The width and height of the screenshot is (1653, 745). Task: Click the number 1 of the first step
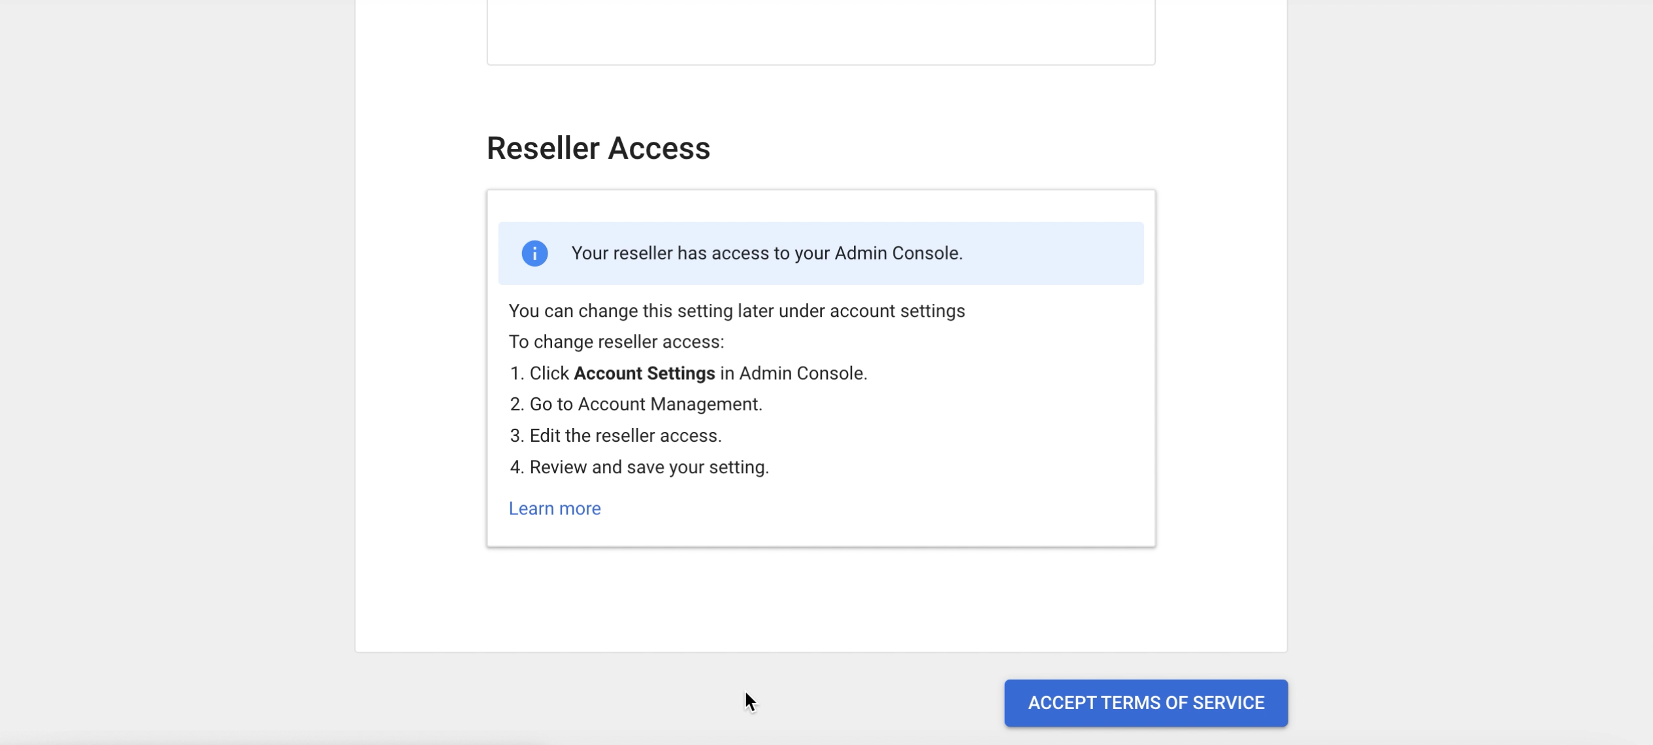coord(516,373)
